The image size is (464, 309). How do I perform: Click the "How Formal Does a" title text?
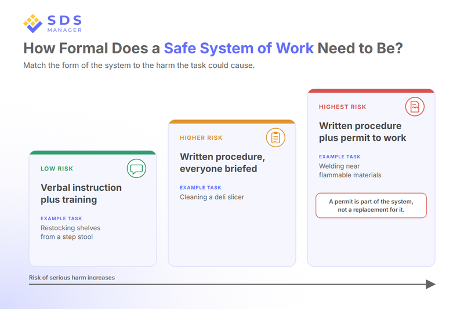pyautogui.click(x=92, y=48)
